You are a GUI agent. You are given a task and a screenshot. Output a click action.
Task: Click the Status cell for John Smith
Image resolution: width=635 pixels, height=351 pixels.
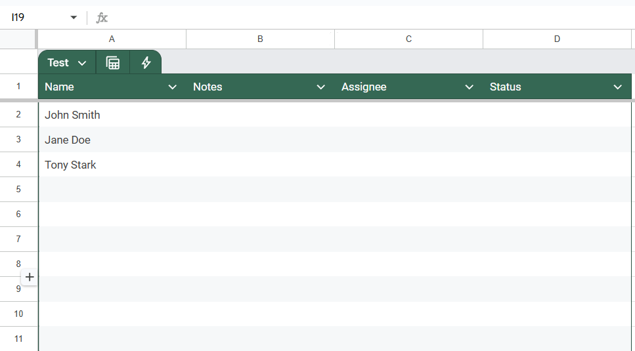(x=557, y=115)
